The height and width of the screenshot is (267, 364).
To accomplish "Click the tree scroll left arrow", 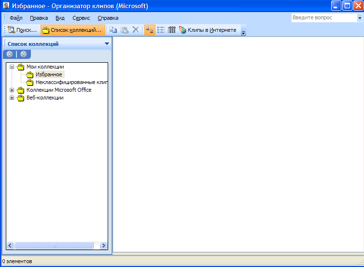I will (10, 245).
